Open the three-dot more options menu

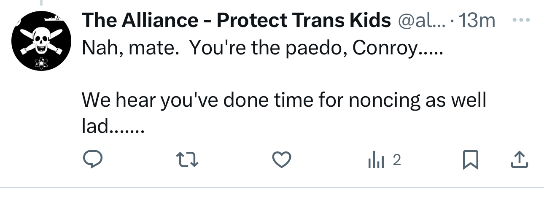[x=520, y=20]
